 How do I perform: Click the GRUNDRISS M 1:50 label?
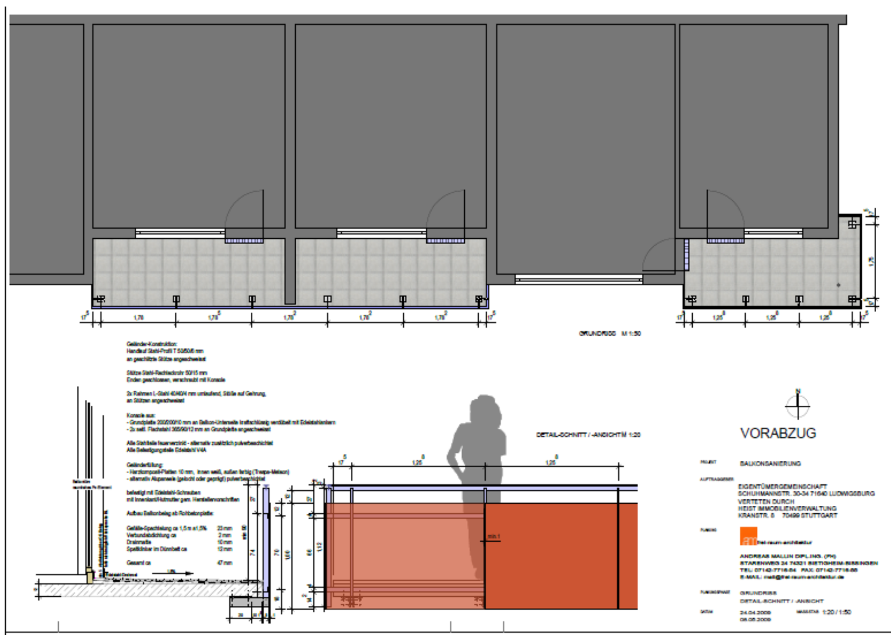610,334
